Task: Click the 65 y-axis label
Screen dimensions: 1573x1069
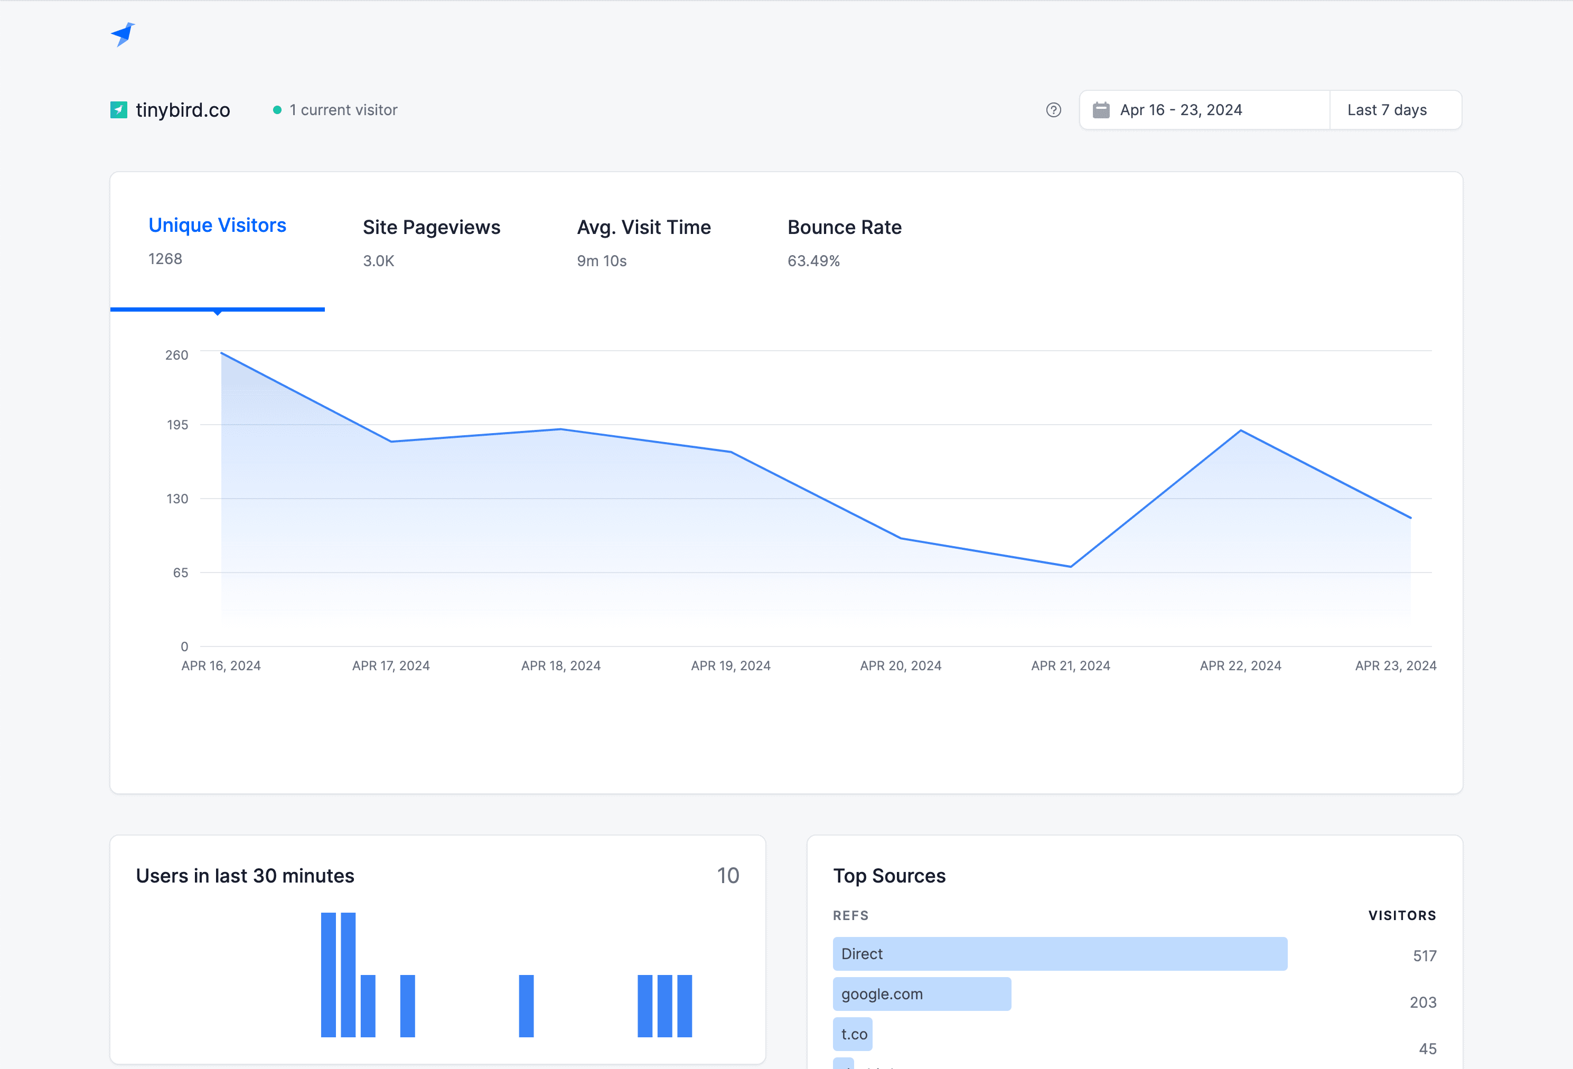Action: [x=180, y=573]
